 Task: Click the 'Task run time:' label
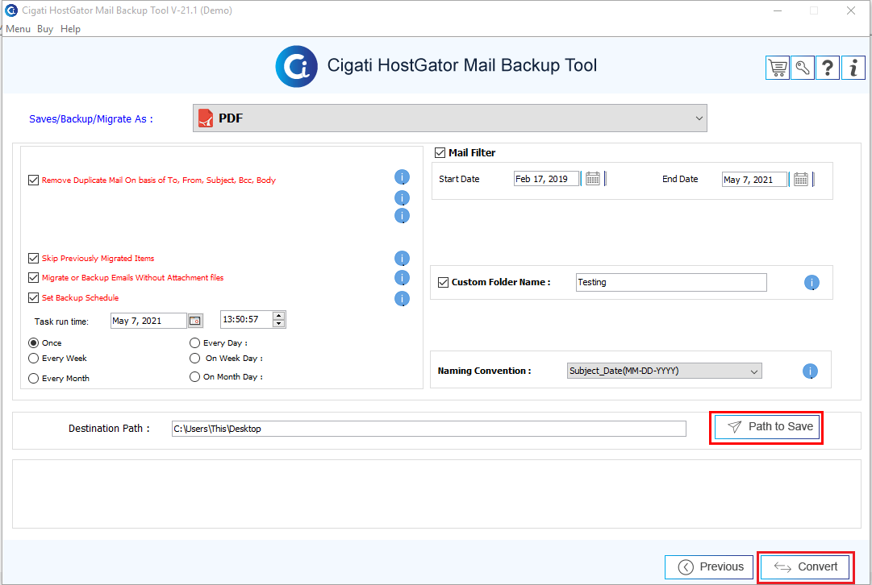coord(61,322)
